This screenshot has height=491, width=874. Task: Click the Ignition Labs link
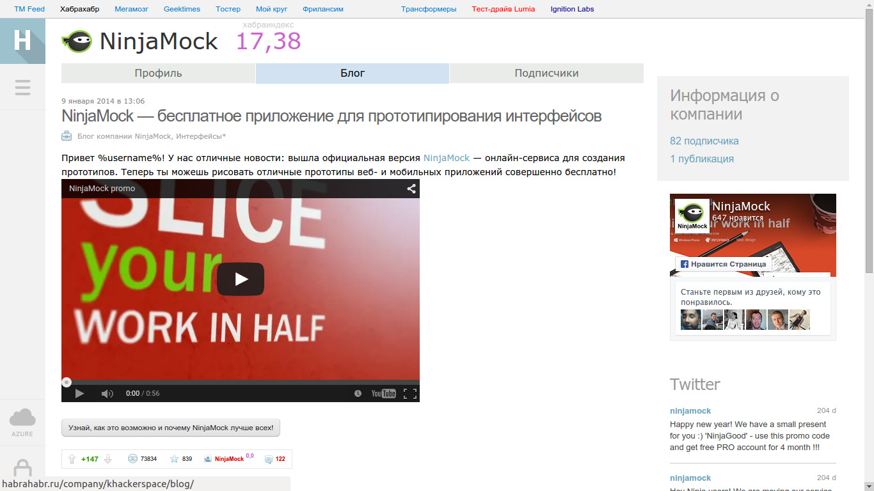(572, 10)
